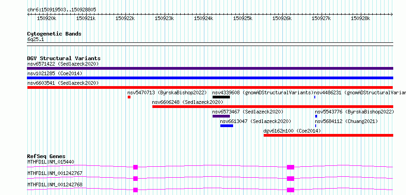The width and height of the screenshot is (406, 195).
Task: Click the 150921k ruler label
Action: tap(86, 19)
